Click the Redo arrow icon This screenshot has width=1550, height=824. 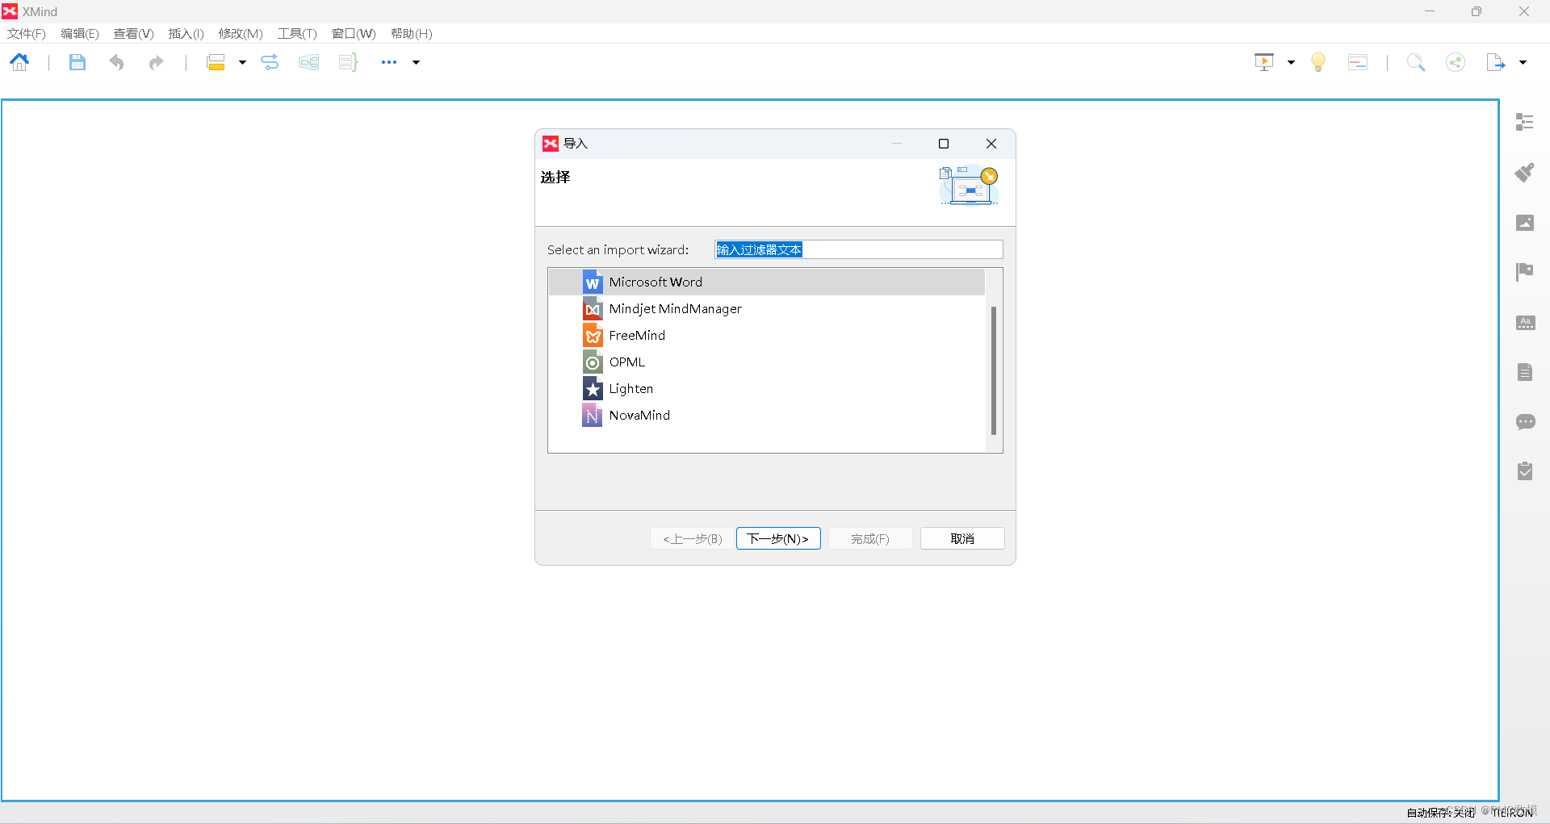pyautogui.click(x=156, y=62)
